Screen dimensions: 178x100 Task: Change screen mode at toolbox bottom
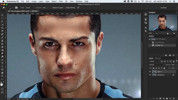[2, 92]
